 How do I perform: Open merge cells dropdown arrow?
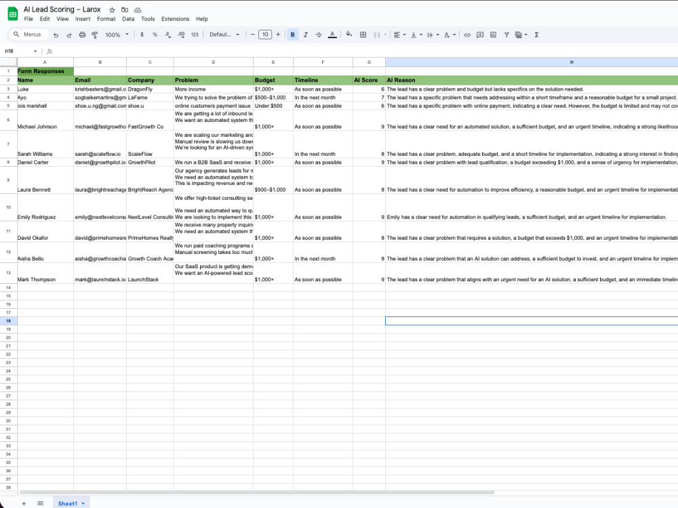point(385,35)
